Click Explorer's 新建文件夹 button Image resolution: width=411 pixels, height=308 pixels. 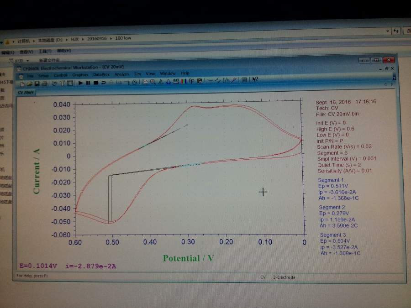pos(49,60)
